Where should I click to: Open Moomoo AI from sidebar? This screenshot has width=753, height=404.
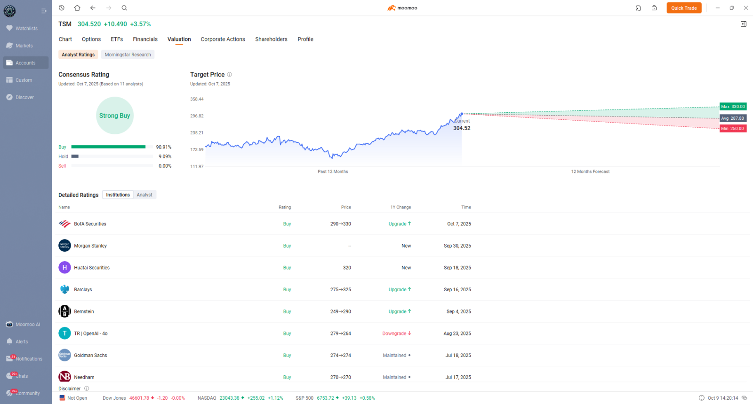(26, 325)
